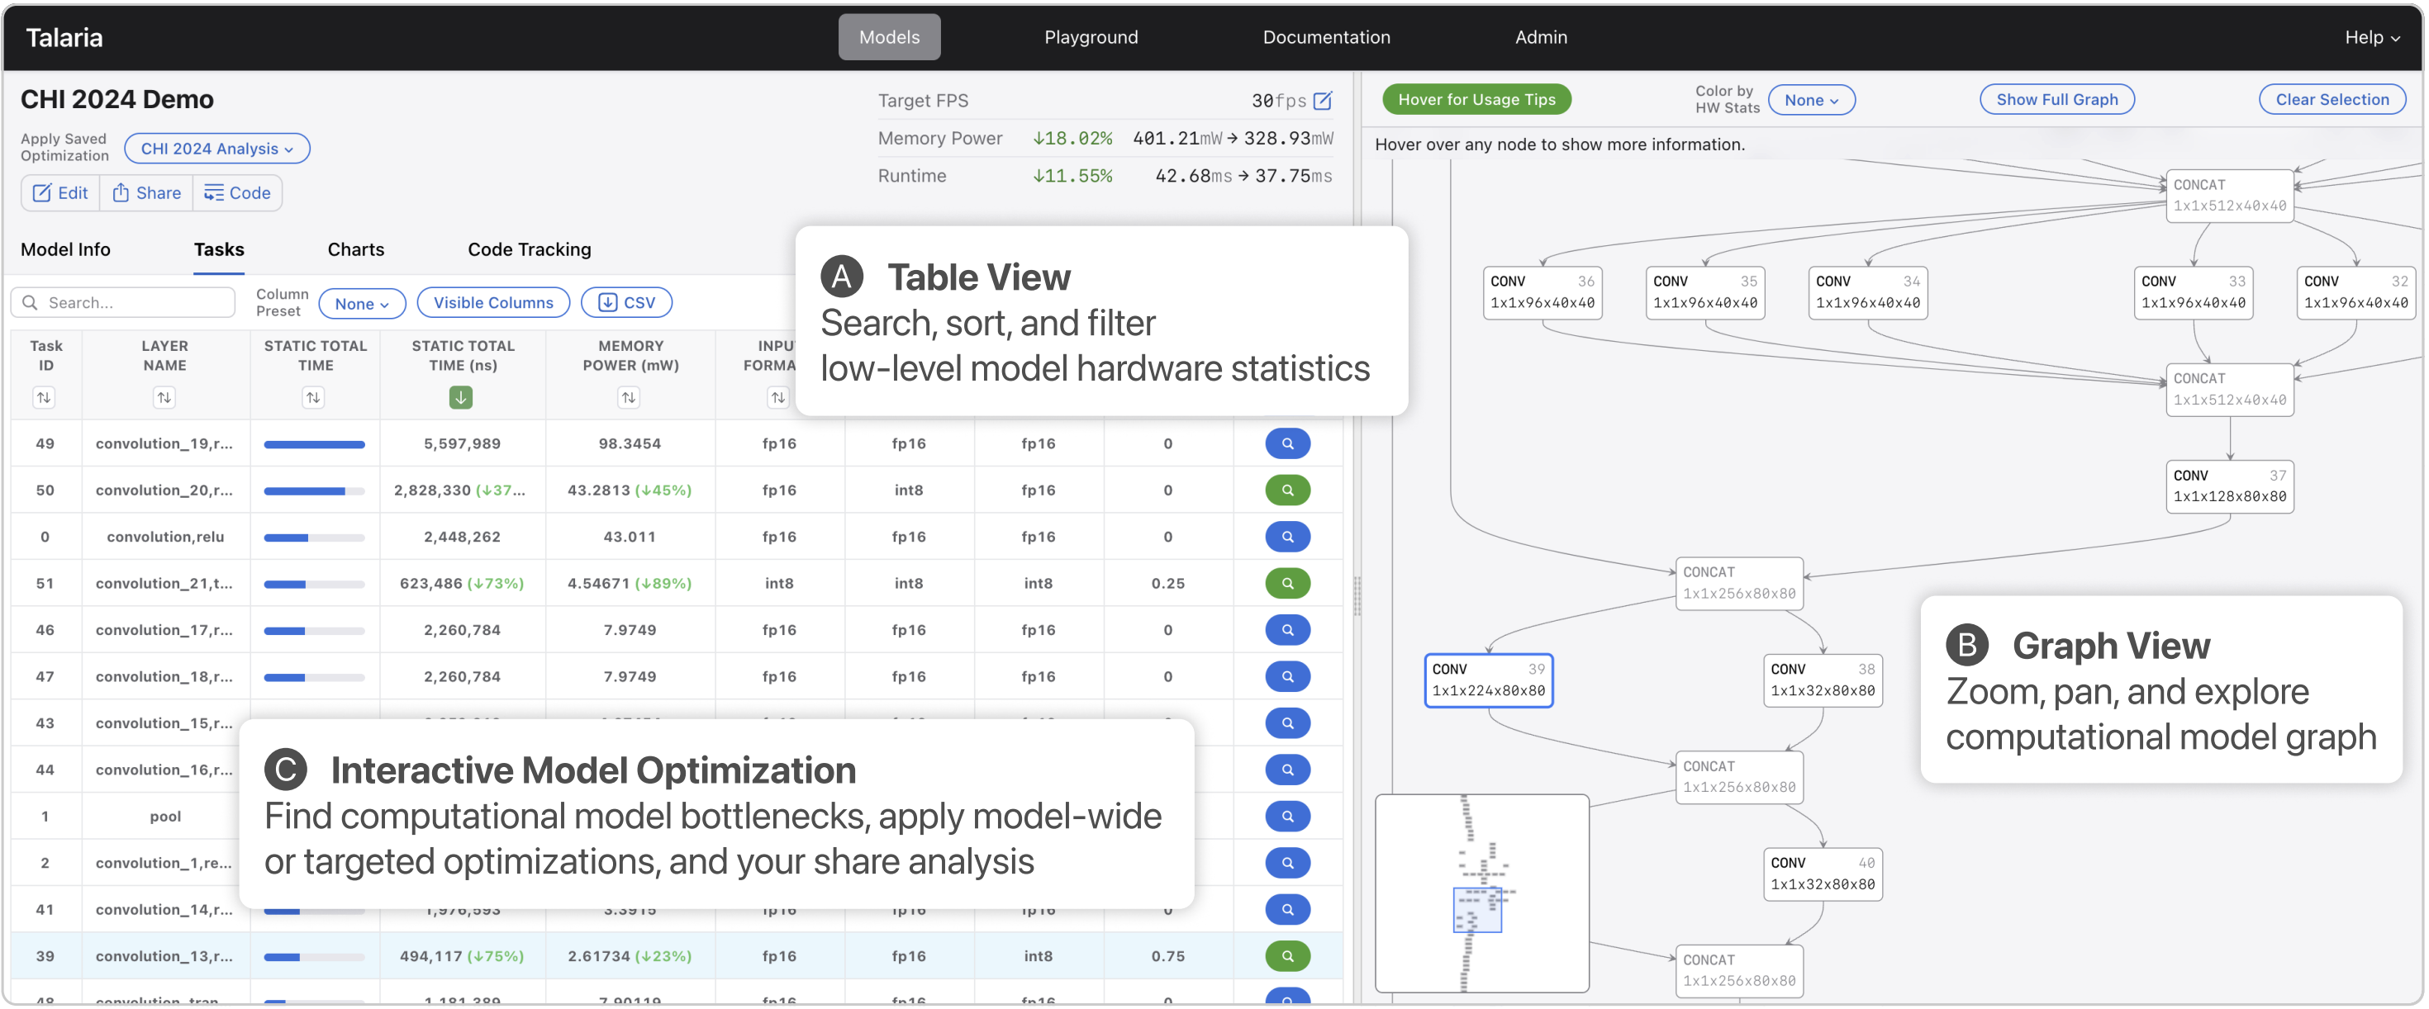Screen dimensions: 2429x1009
Task: Click the Search tasks input field
Action: pos(124,302)
